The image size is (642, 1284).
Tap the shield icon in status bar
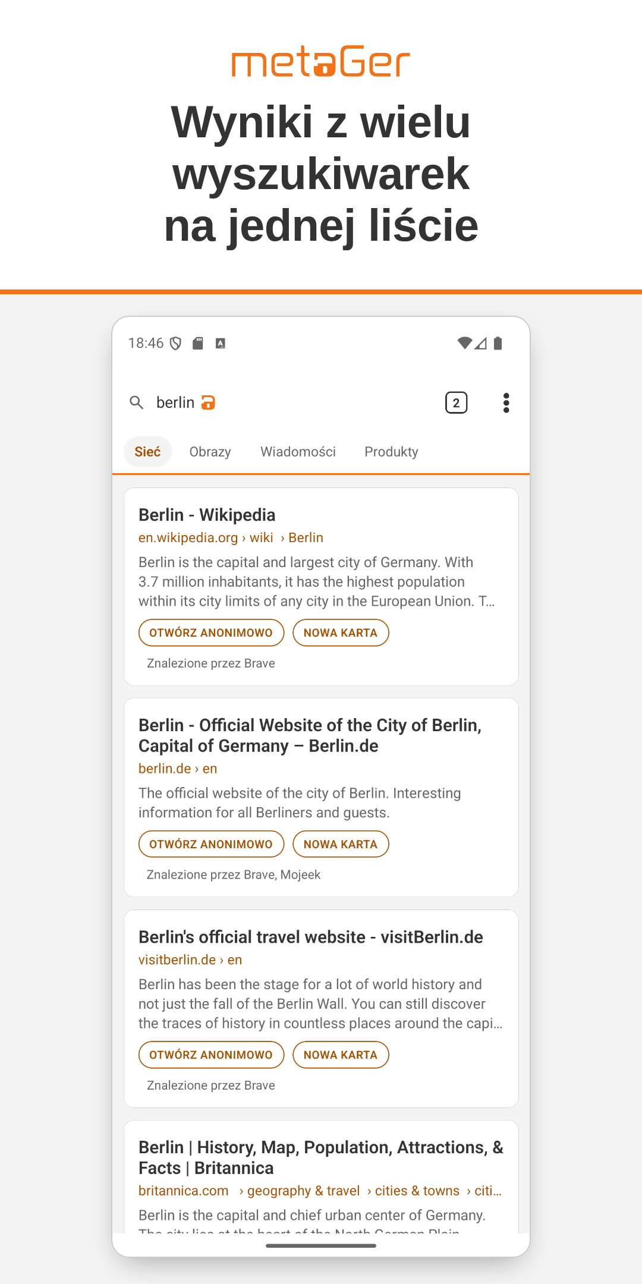[175, 343]
